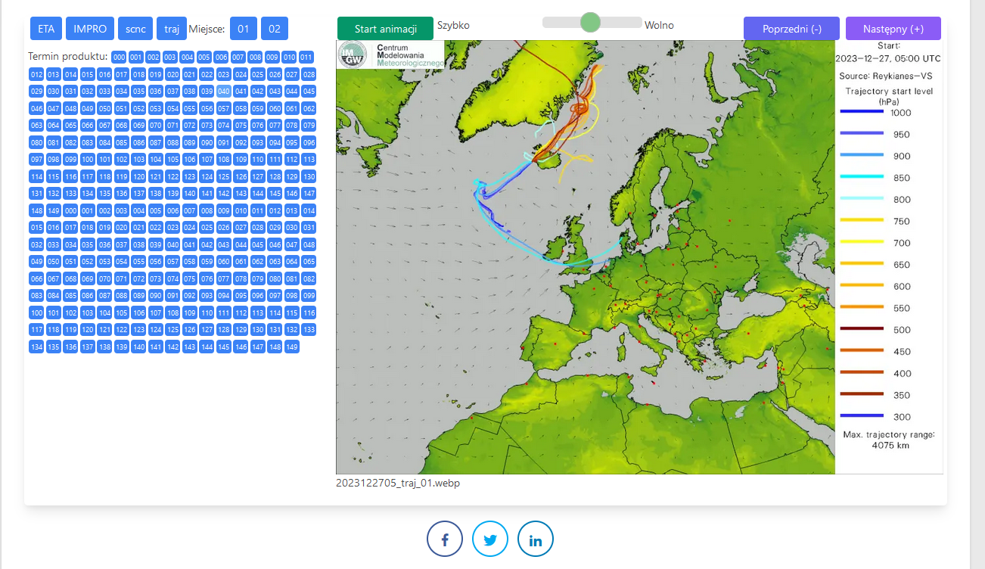Pick Miejsce location 02
Screen dimensions: 985x569
click(x=275, y=29)
